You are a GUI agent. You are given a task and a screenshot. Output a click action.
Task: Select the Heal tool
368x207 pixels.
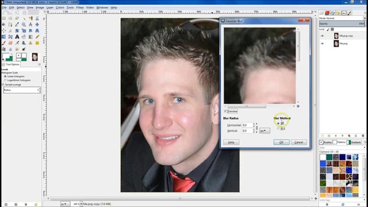pyautogui.click(x=37, y=43)
